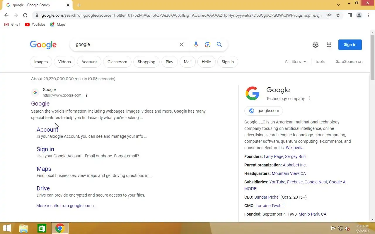Open the Chrome profile avatar
This screenshot has height=234, width=375.
[x=359, y=15]
